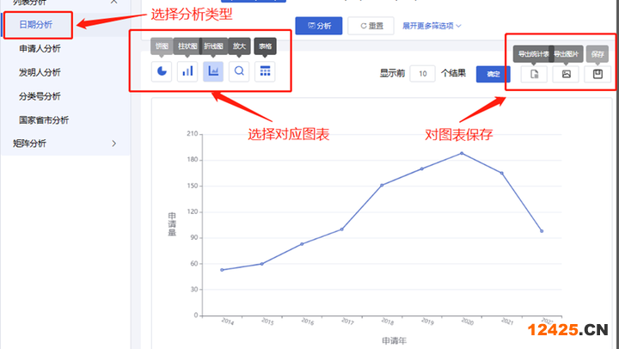This screenshot has height=349, width=619.
Task: Click the 重置 reset button
Action: click(371, 26)
